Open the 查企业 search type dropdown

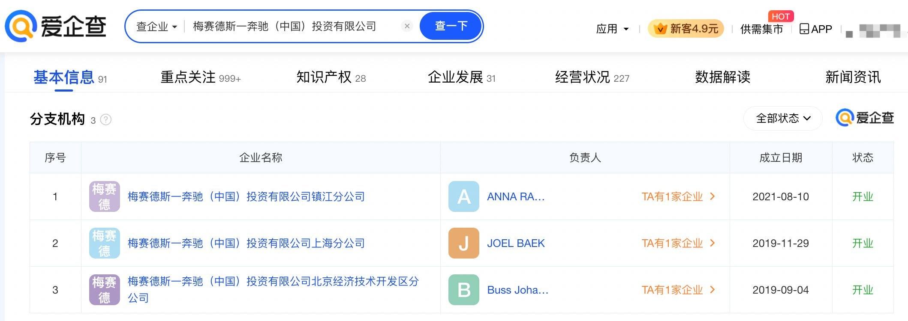point(156,27)
